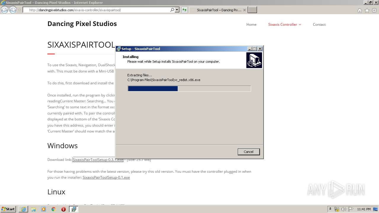Open a new blank tab

point(252,10)
